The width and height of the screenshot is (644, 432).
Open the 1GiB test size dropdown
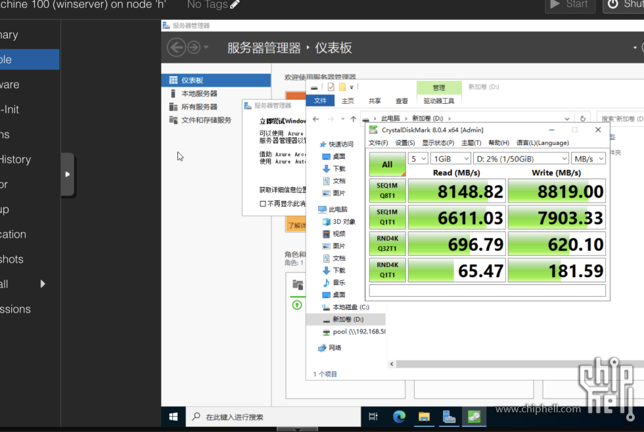pyautogui.click(x=451, y=159)
